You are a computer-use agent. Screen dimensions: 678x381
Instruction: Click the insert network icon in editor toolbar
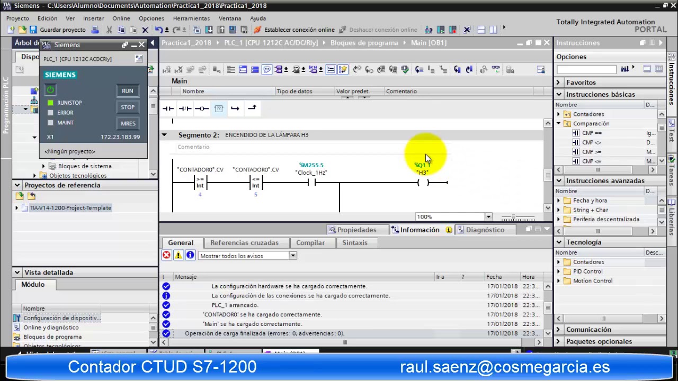click(x=167, y=69)
